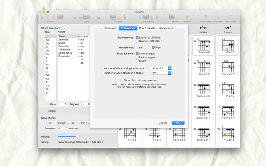Choose Strum playback style
Viewport: 266px width, 166px height.
coord(137,61)
